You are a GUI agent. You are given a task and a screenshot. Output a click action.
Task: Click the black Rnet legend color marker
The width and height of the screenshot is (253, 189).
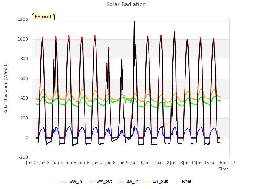(x=176, y=182)
